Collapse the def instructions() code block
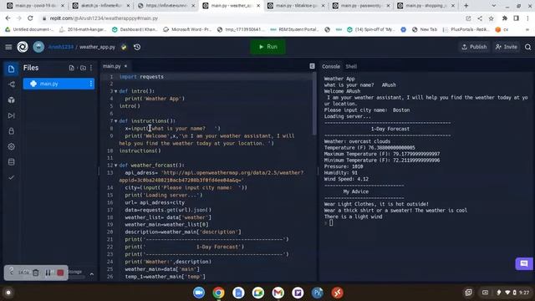535x301 pixels. click(x=115, y=121)
